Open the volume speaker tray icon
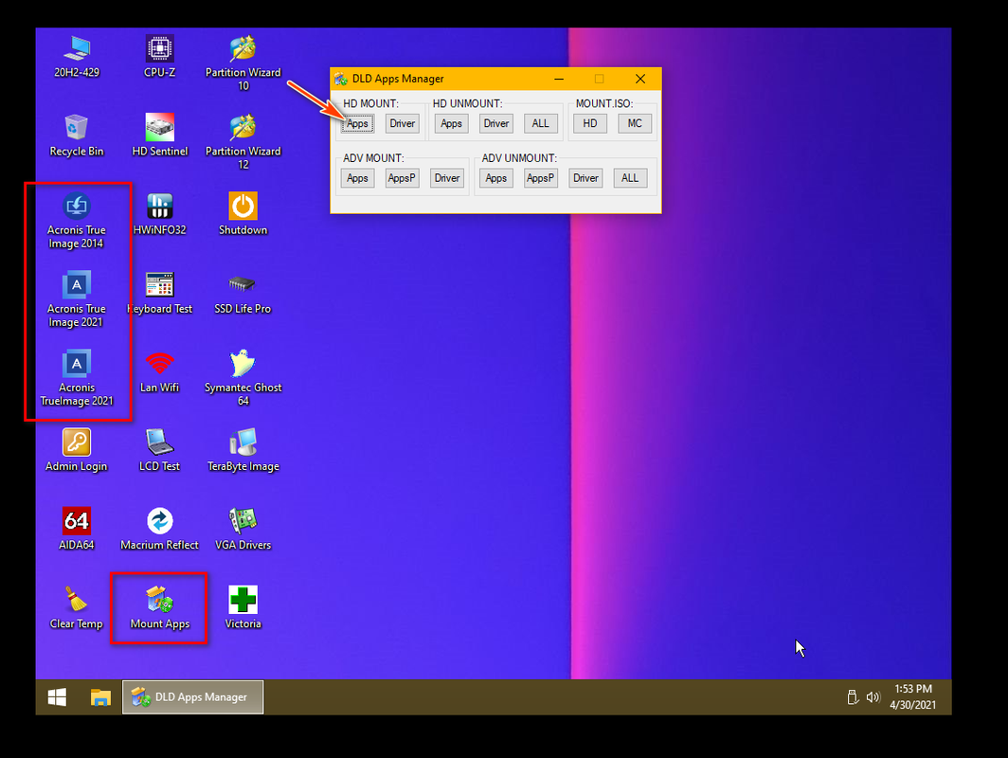1008x758 pixels. [x=873, y=697]
